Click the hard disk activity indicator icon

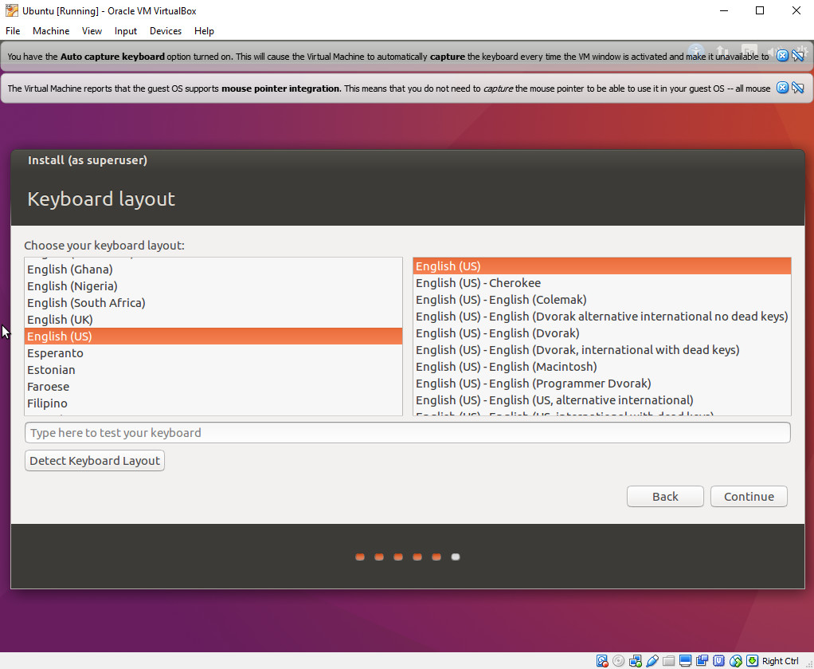click(x=601, y=661)
